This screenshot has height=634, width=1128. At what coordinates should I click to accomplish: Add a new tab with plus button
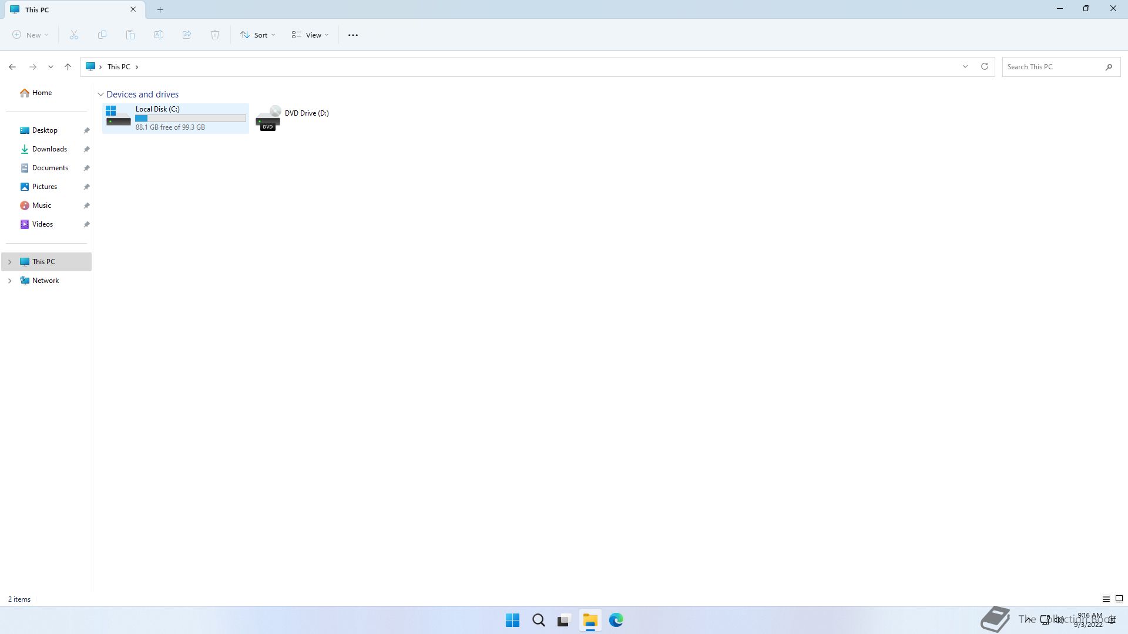160,9
